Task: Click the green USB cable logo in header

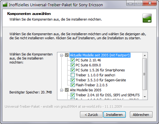Action: point(147,18)
